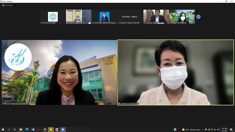Click the next participants arrow in gallery strip
235x132 pixels.
[x=198, y=17]
